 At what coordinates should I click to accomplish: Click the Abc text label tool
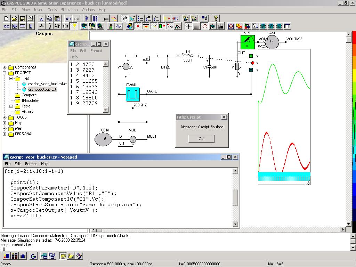[119, 26]
